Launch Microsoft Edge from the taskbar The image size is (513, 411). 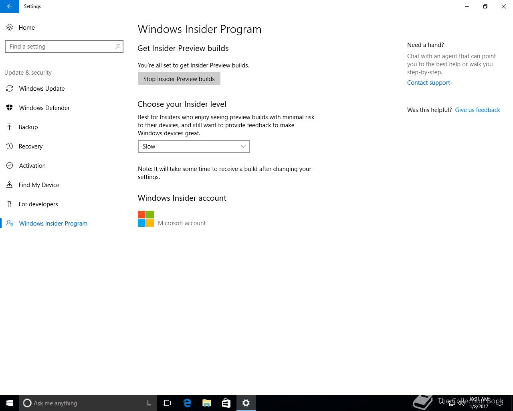tap(187, 403)
